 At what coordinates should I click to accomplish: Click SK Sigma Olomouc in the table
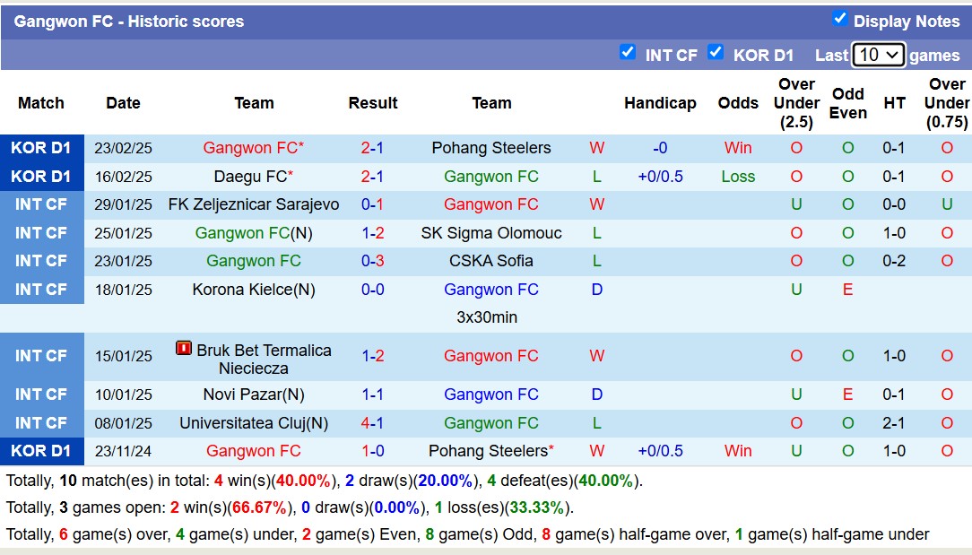(x=491, y=233)
